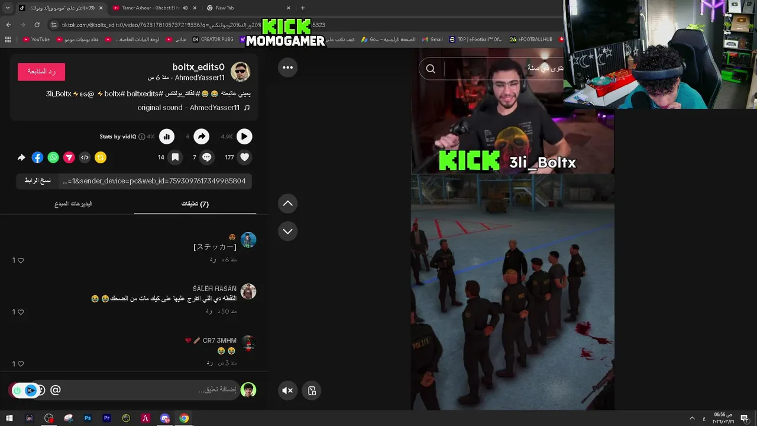757x426 pixels.
Task: Open the CR7 3MHM commenter avatar
Action: 248,343
